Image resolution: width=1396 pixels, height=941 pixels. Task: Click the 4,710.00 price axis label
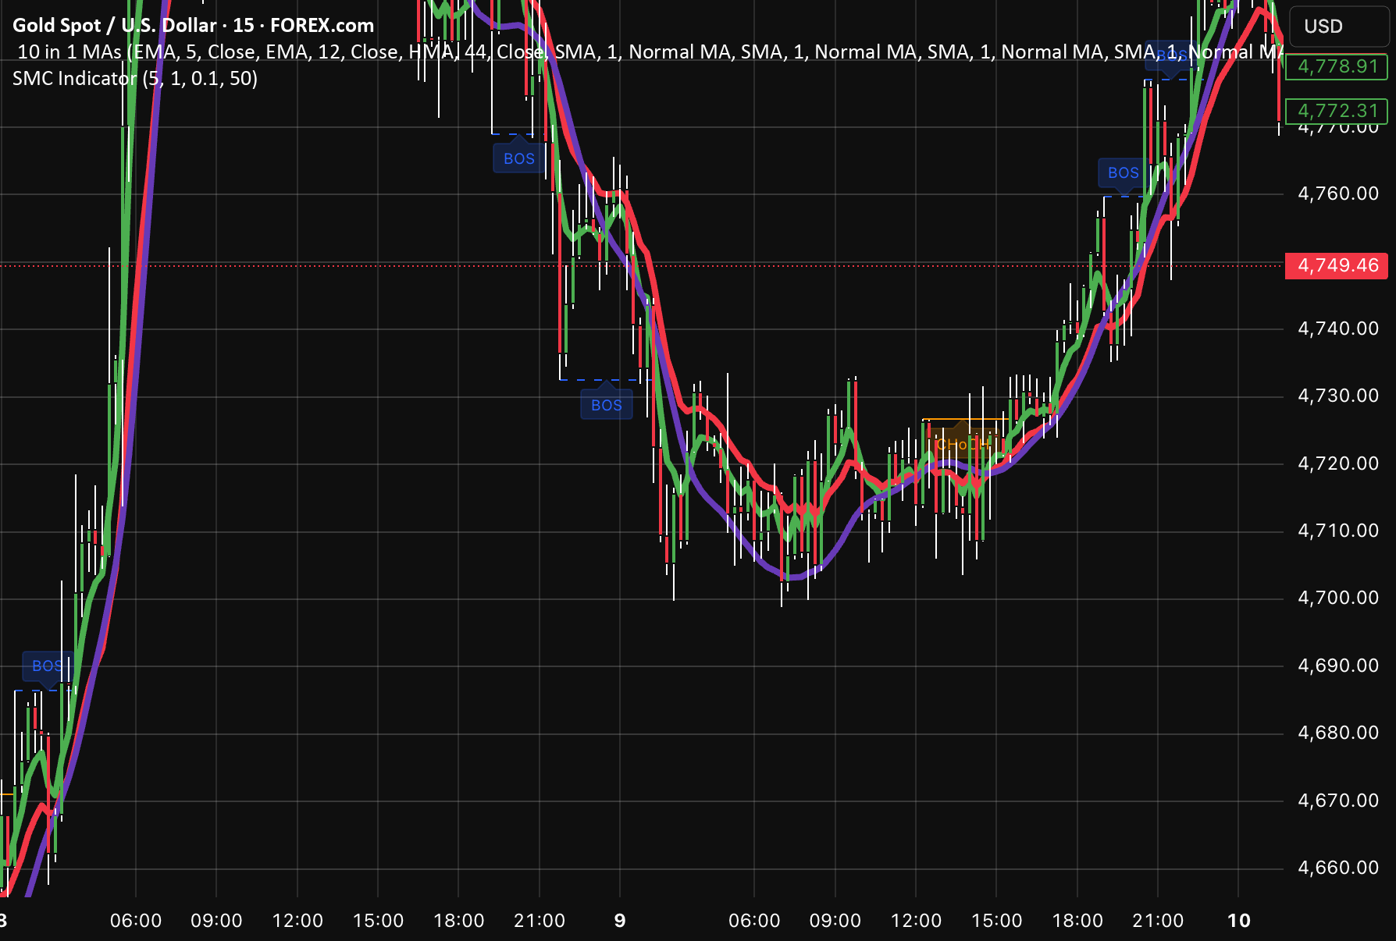tap(1338, 531)
